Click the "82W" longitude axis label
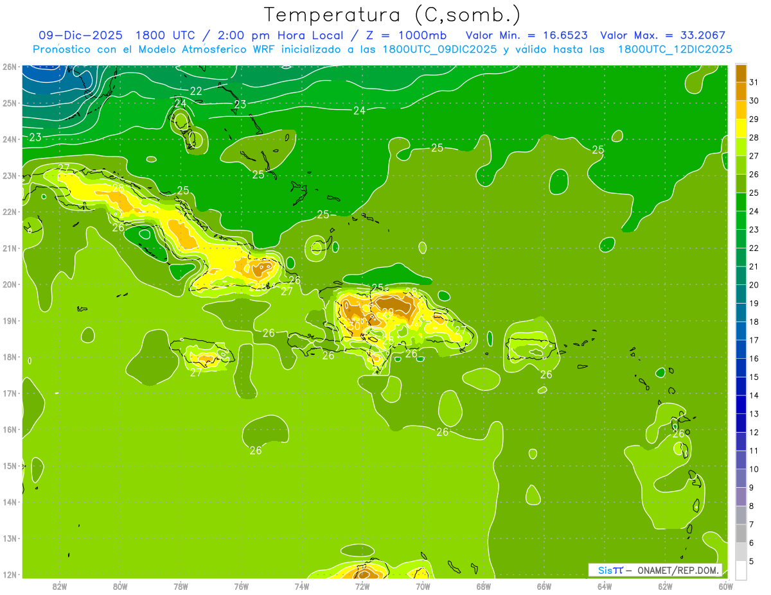The image size is (771, 595). tap(60, 585)
